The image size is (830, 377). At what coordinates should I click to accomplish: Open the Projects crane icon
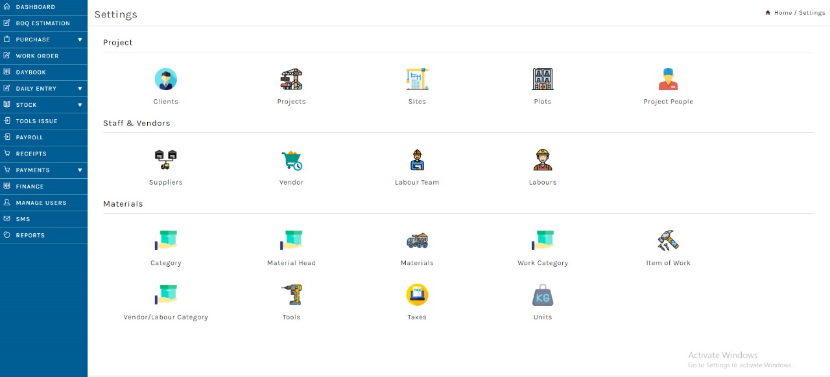(291, 79)
